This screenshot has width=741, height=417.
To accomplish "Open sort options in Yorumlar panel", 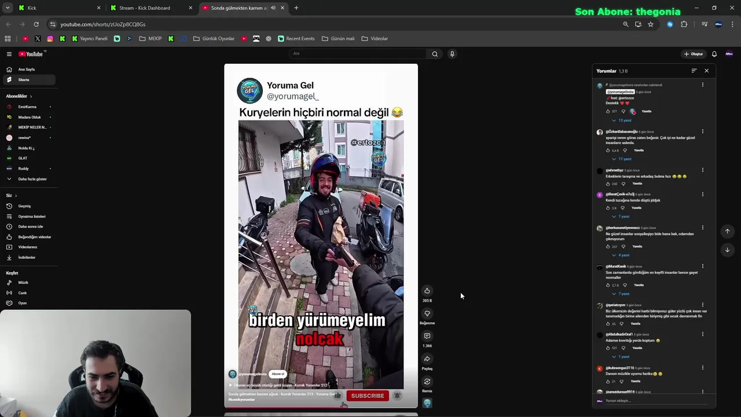I will point(694,71).
